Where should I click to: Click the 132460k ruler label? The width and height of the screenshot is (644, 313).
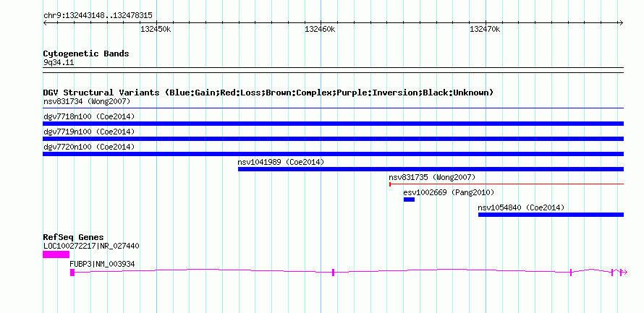click(320, 29)
